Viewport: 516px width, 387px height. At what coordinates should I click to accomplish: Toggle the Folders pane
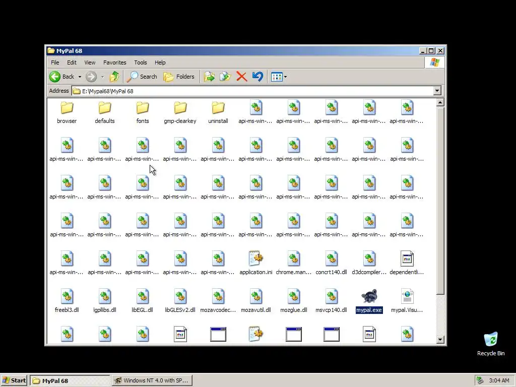tap(179, 77)
